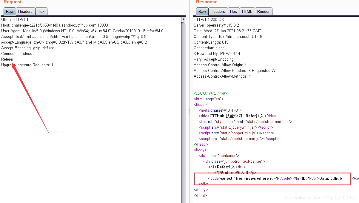Viewport: 359px width, 203px height.
Task: Click the html lang="en" tag line
Action: click(209, 99)
